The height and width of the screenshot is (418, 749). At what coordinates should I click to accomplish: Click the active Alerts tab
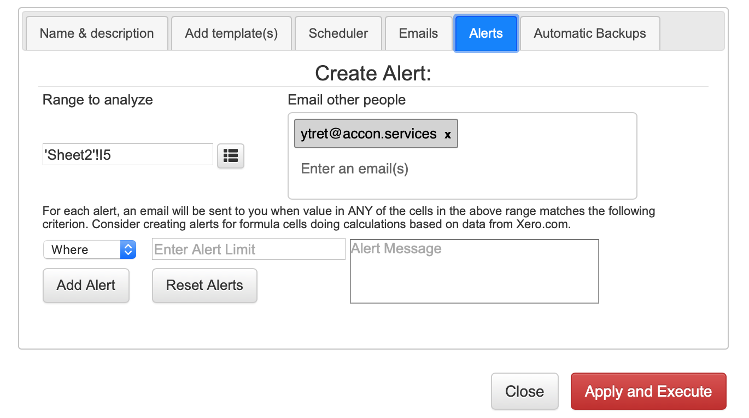tap(486, 33)
